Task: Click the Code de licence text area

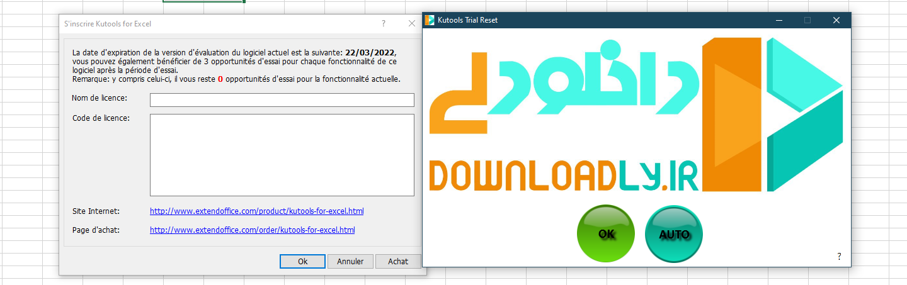Action: tap(282, 155)
